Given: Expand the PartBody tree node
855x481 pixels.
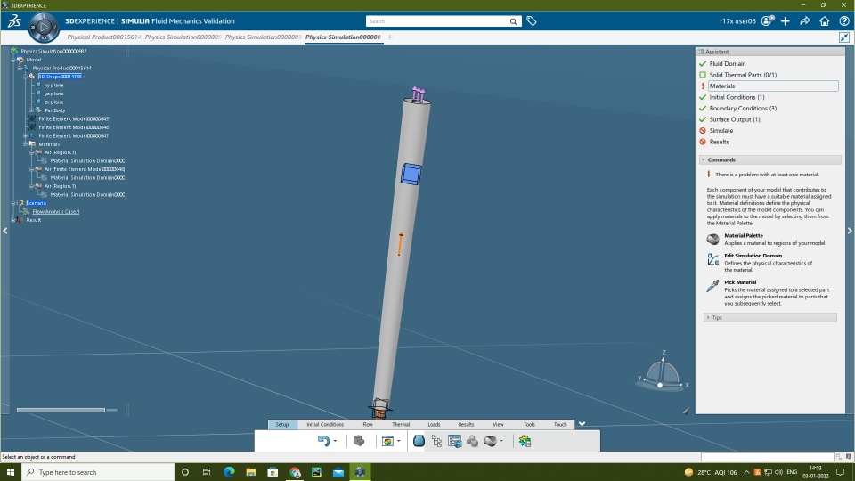Looking at the screenshot, I should tap(32, 110).
